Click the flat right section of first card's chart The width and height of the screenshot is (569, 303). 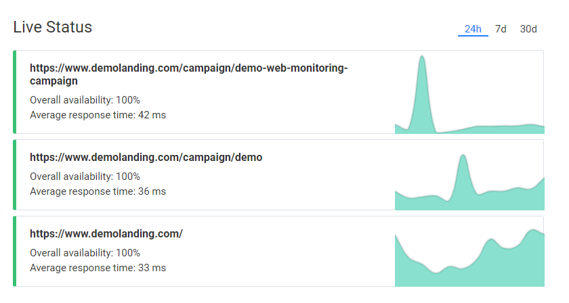[501, 129]
